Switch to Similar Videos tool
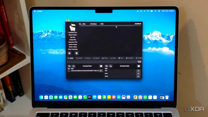The image size is (208, 117). click(73, 47)
